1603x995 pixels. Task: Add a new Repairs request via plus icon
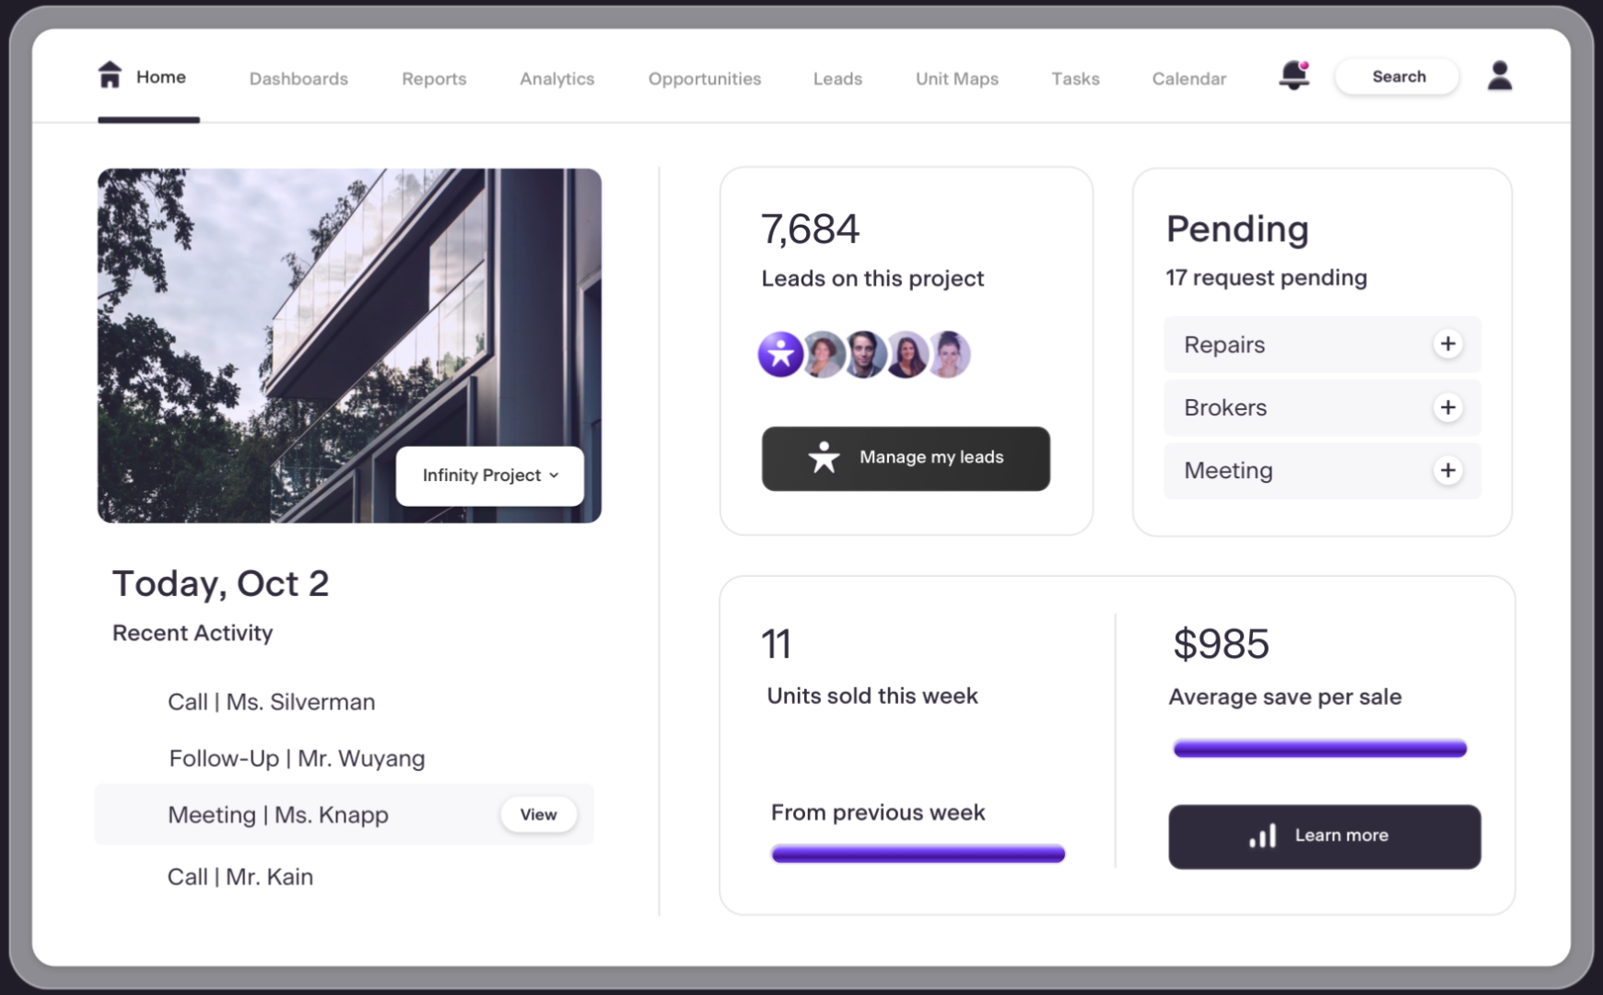(1448, 344)
